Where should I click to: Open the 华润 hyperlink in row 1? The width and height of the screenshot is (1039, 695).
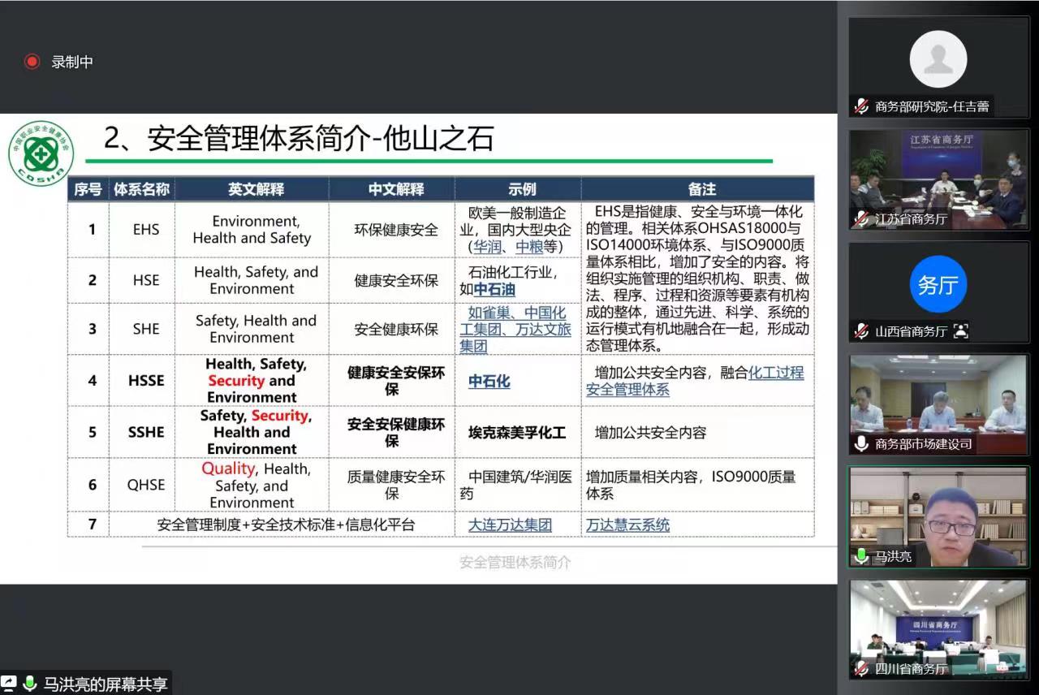point(487,247)
